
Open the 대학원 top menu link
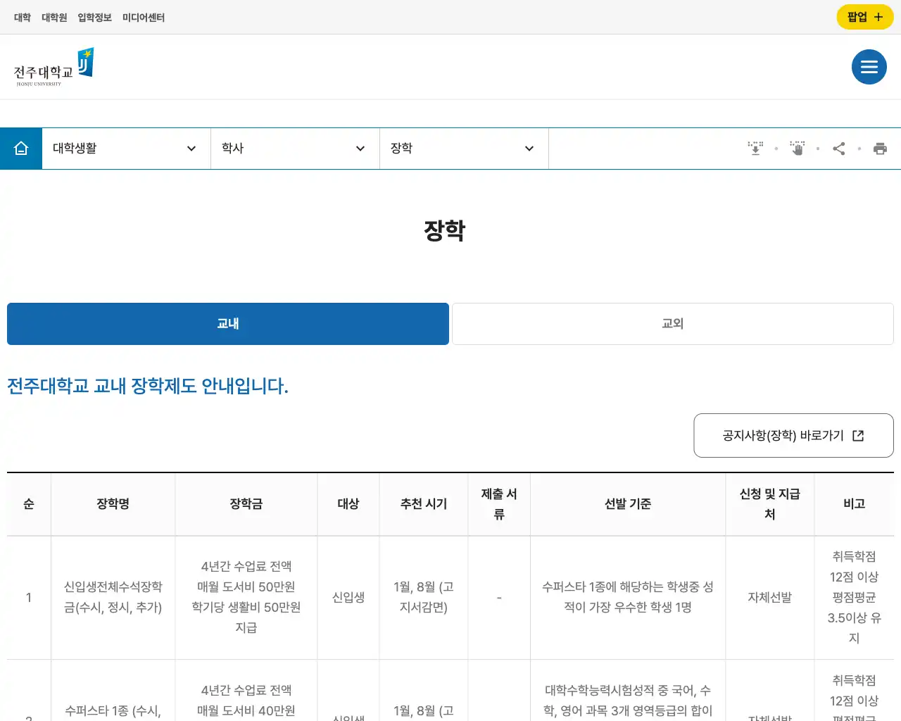coord(54,18)
